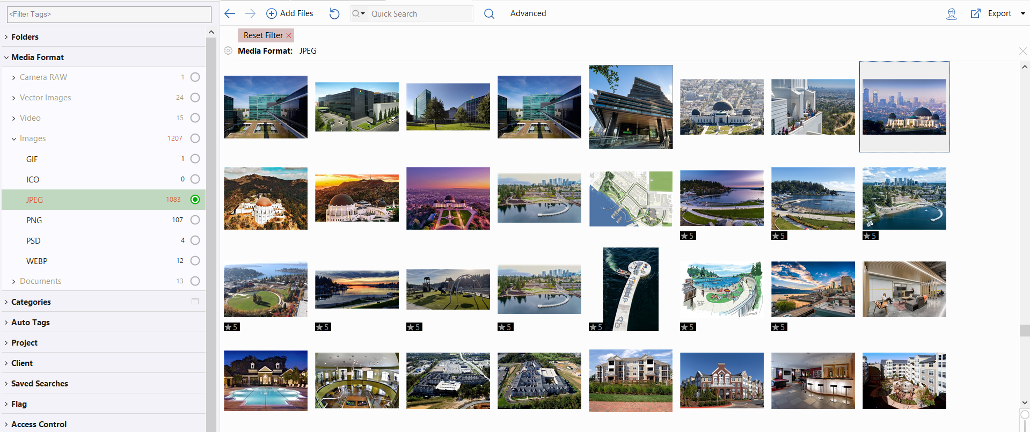Click the refresh icon in toolbar
The height and width of the screenshot is (432, 1030).
click(334, 13)
